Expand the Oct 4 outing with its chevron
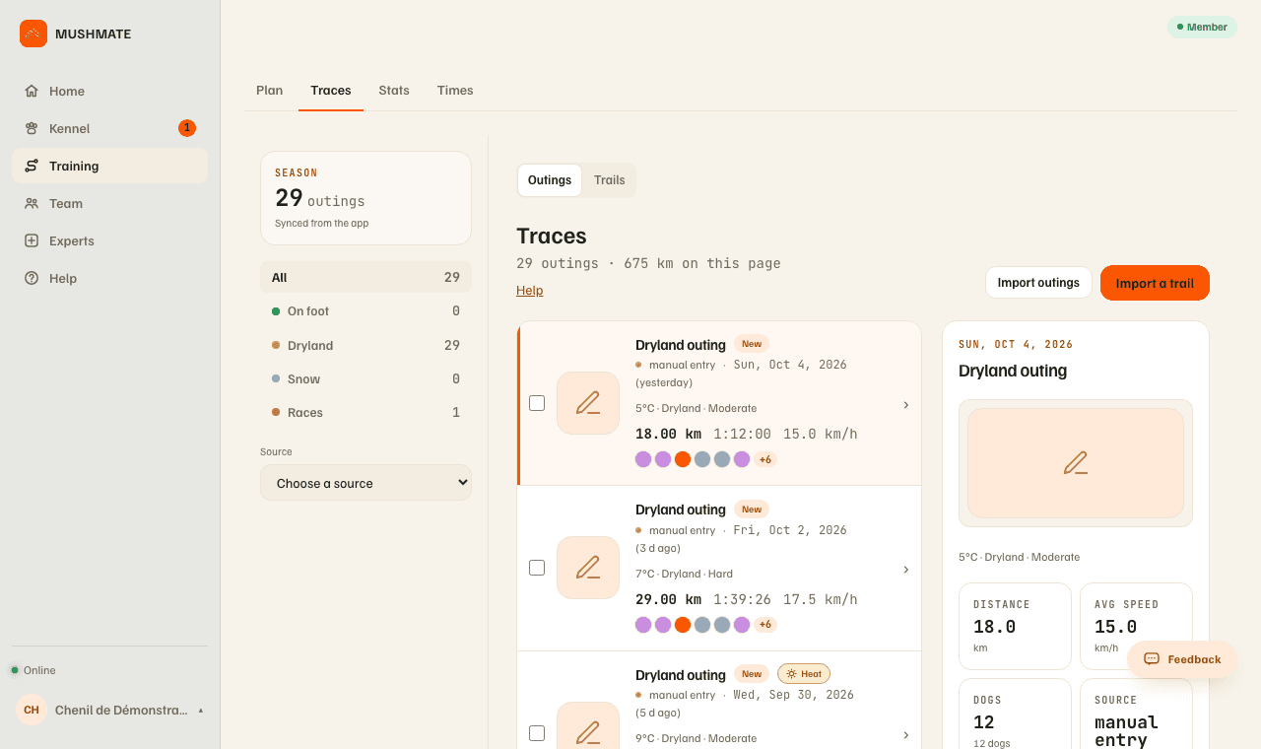This screenshot has height=749, width=1261. pos(906,405)
